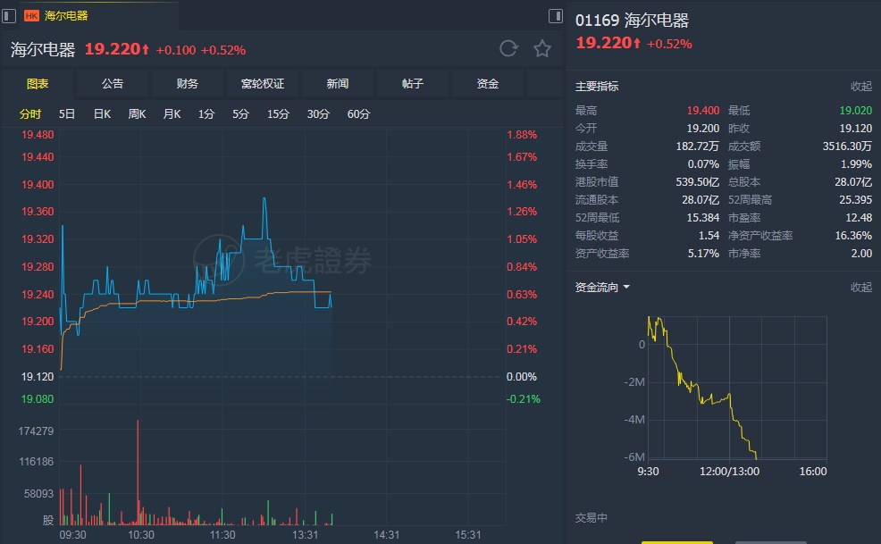Show the 资金 tab
Viewport: 881px width, 544px height.
pos(488,84)
